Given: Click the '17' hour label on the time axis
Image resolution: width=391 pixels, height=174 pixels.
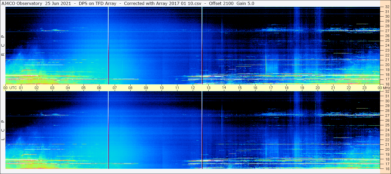Looking at the screenshot, I should point(271,88).
